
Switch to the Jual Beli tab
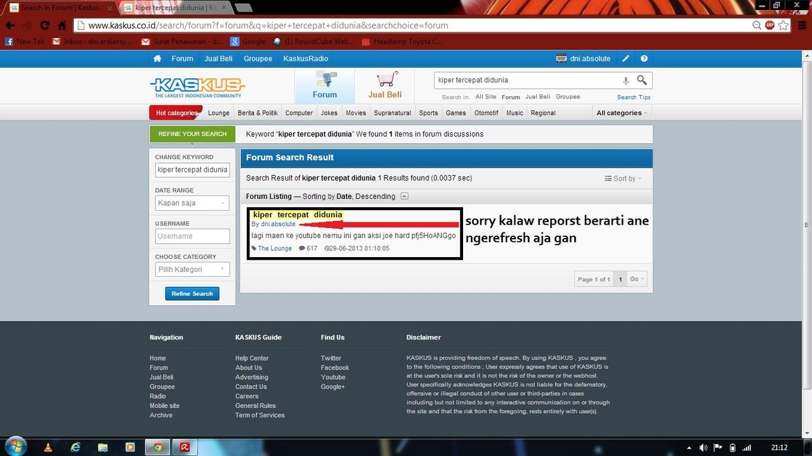[x=385, y=85]
